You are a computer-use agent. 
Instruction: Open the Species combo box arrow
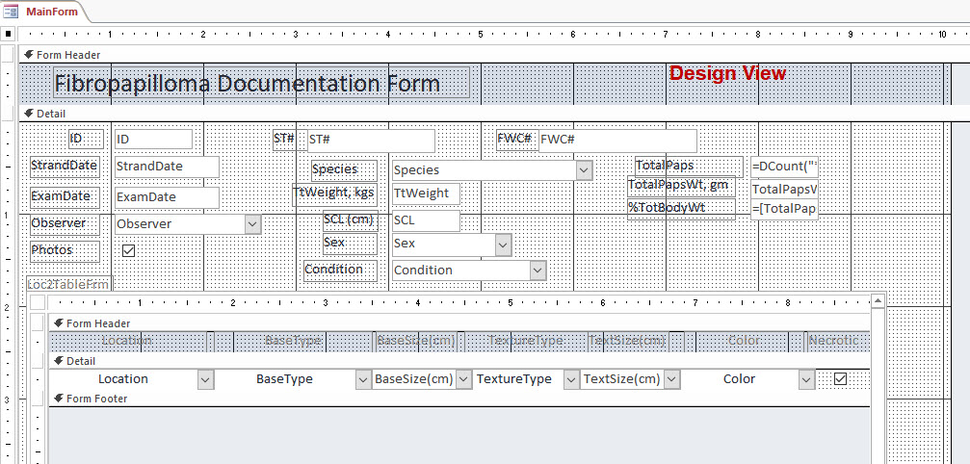pyautogui.click(x=584, y=170)
